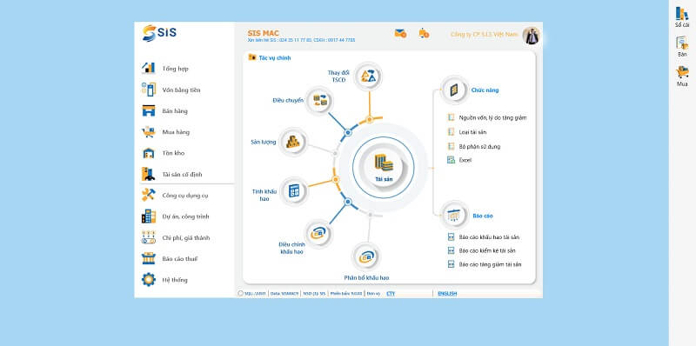This screenshot has width=696, height=346.
Task: Open the Thay đổi TSCĐ task icon
Action: 368,77
